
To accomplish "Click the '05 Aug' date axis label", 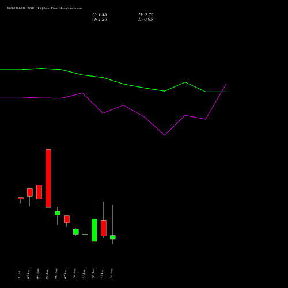I will tap(47, 274).
